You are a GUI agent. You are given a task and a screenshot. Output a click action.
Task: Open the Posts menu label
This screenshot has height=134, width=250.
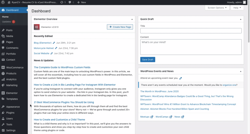[9, 30]
